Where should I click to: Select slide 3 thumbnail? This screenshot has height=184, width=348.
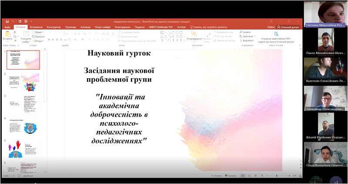23,104
